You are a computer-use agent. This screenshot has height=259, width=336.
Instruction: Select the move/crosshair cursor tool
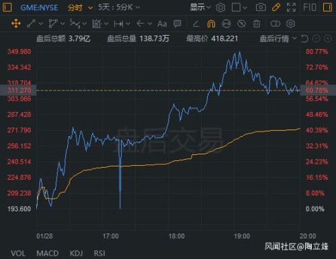[x=16, y=23]
